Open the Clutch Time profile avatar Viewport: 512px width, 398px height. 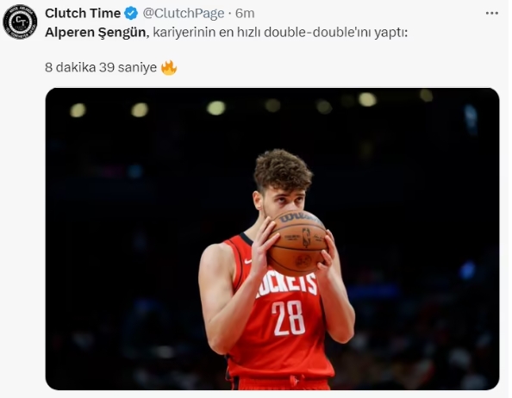tap(20, 22)
